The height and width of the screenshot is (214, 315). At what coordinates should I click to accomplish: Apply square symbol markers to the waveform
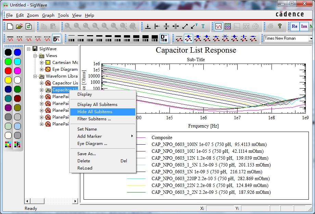pos(198,38)
